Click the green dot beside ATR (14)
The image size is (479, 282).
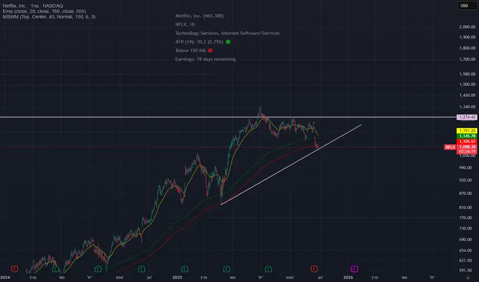click(228, 42)
